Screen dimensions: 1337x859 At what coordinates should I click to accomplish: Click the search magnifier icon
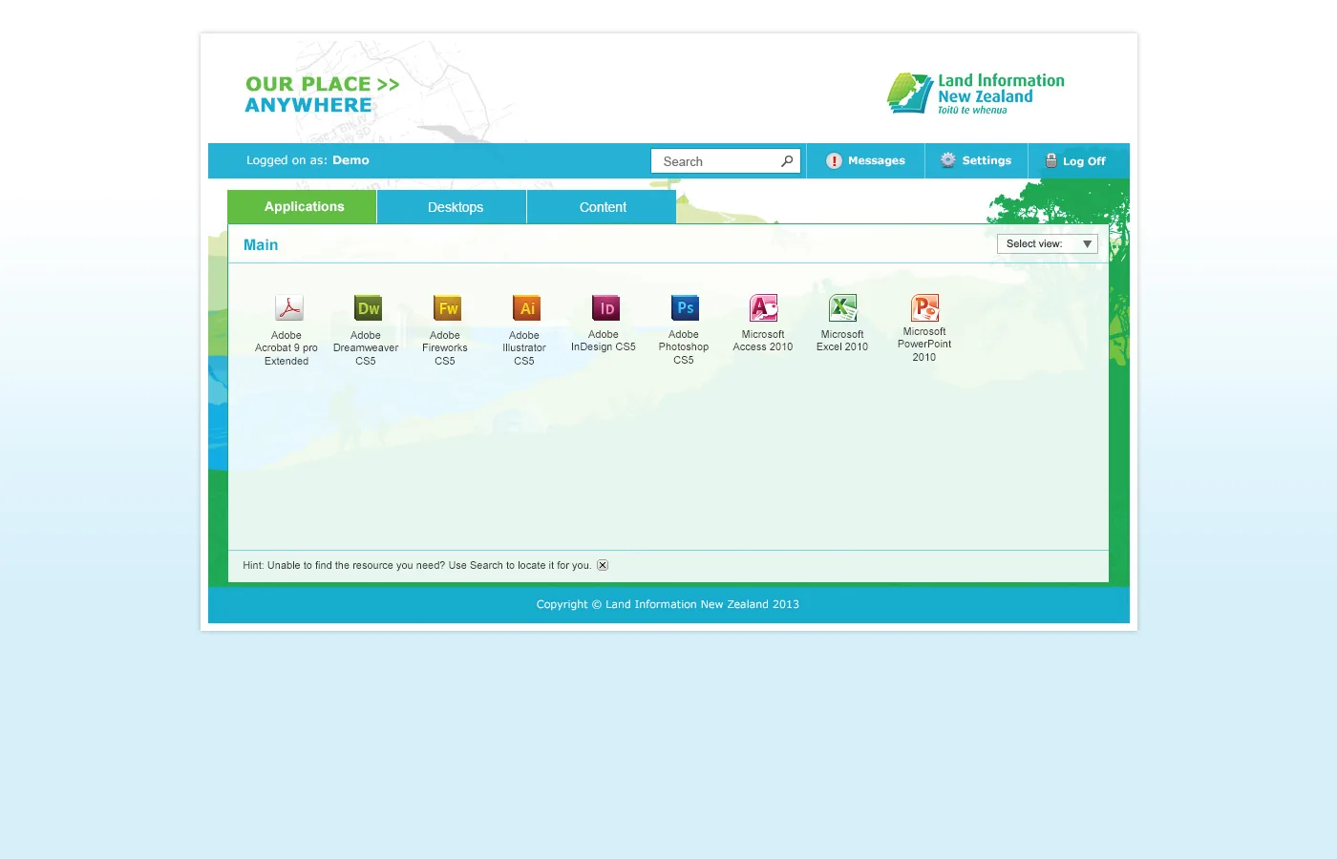point(787,161)
